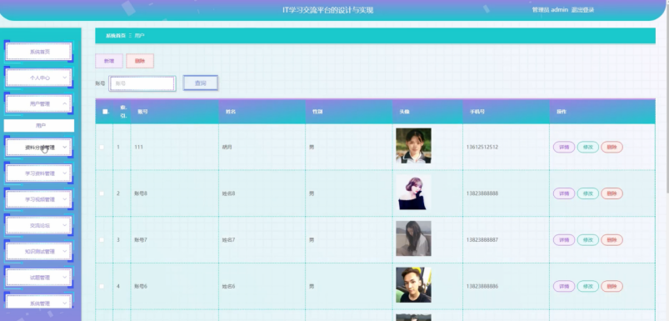Viewport: 669px width, 321px height.
Task: Click the avatar photo of user 账号7
Action: (x=413, y=238)
